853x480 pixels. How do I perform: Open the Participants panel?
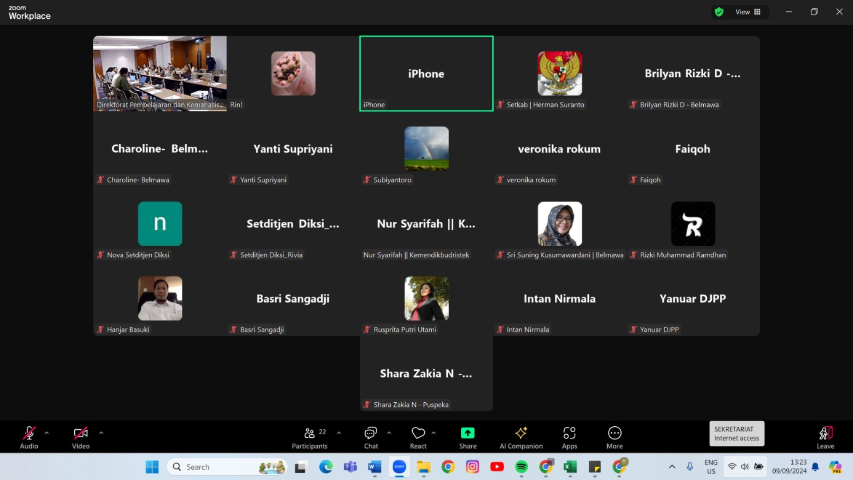[310, 437]
